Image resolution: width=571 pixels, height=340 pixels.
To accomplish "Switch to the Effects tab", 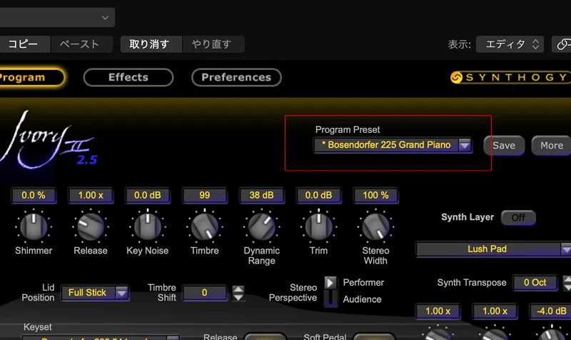I will tap(128, 77).
